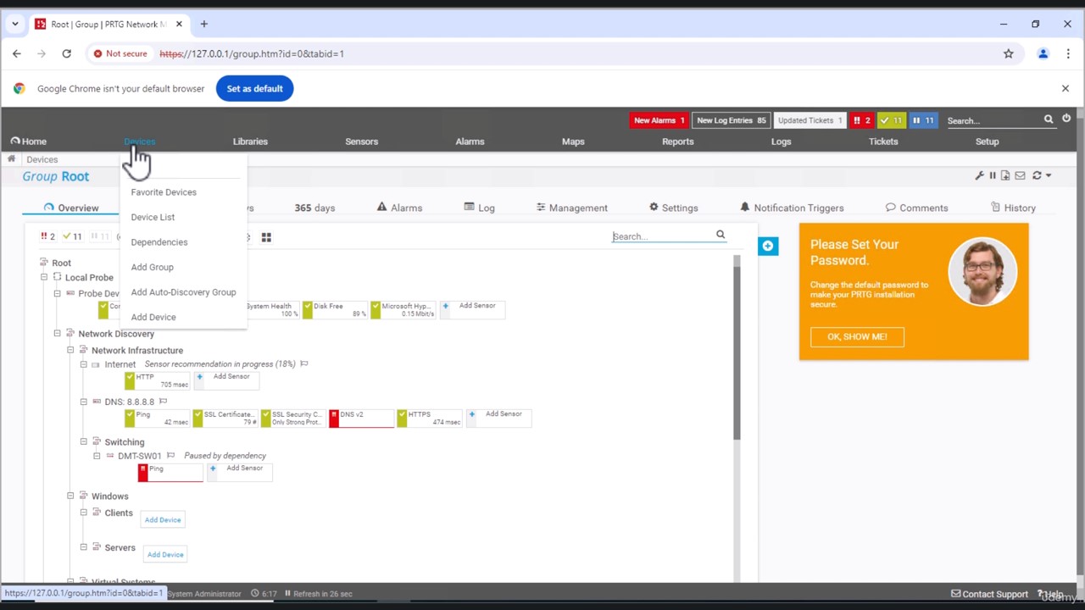Click the magnifier icon in the top PRTG search

(x=1049, y=119)
